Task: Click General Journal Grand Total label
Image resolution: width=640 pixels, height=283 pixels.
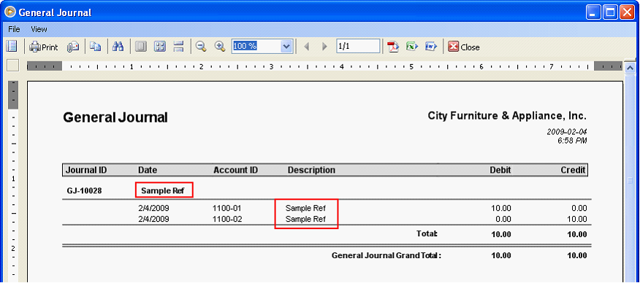Action: (x=386, y=256)
